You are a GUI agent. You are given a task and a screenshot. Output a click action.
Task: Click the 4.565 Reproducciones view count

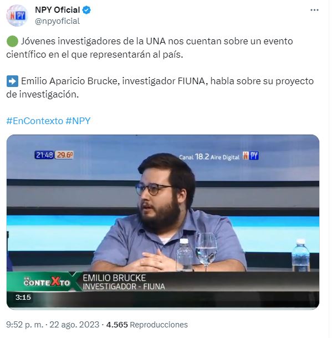click(x=147, y=325)
